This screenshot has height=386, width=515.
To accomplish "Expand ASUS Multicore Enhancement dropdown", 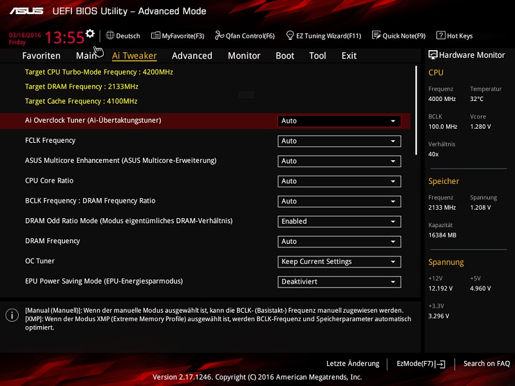I will 339,161.
